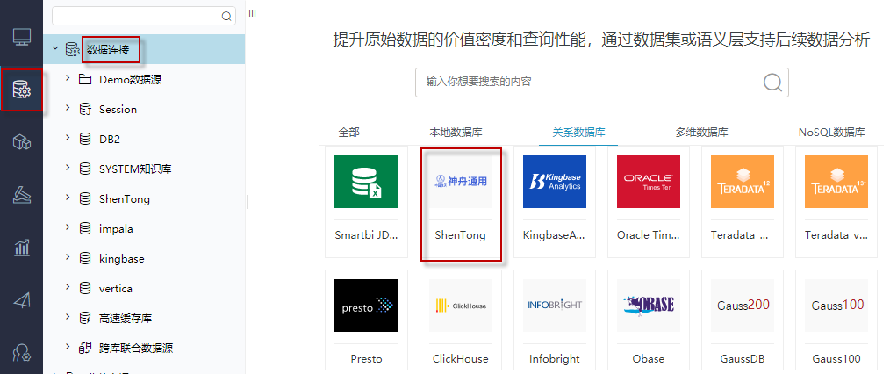Screen dimensions: 890x374
Task: Expand the kingbase tree node
Action: 68,257
